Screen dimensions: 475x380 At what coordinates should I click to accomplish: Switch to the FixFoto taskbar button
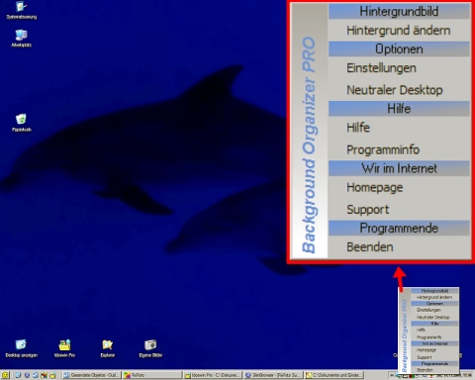tap(152, 375)
